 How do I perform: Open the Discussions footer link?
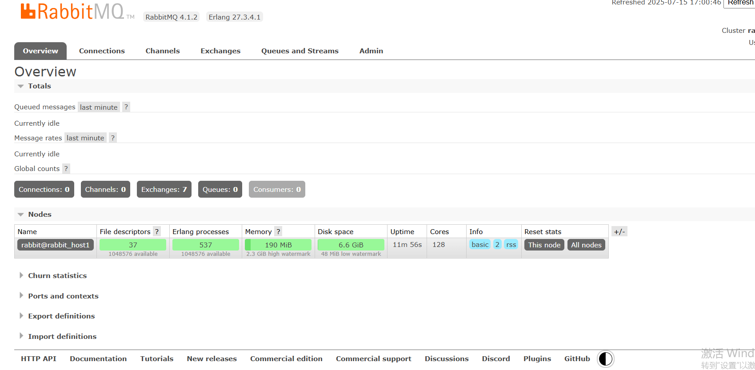pyautogui.click(x=447, y=359)
